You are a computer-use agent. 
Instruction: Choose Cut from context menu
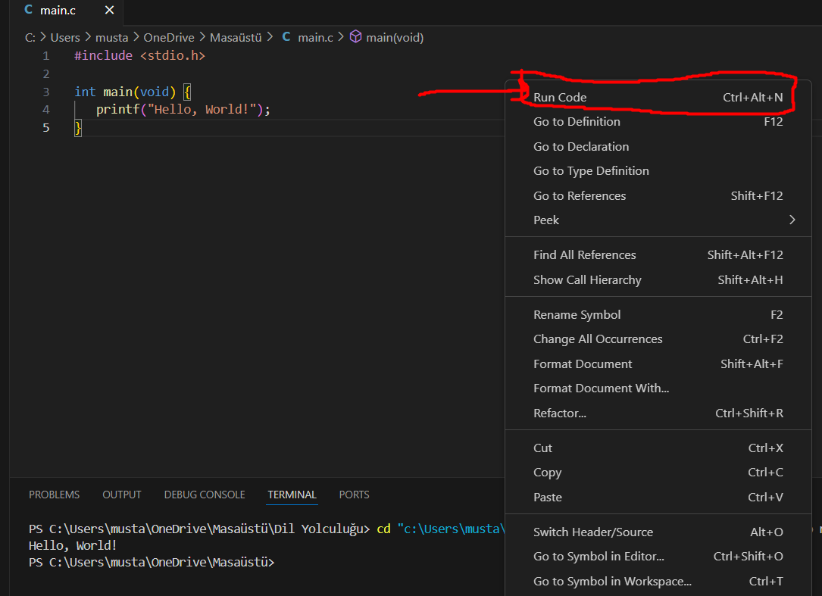click(658, 448)
